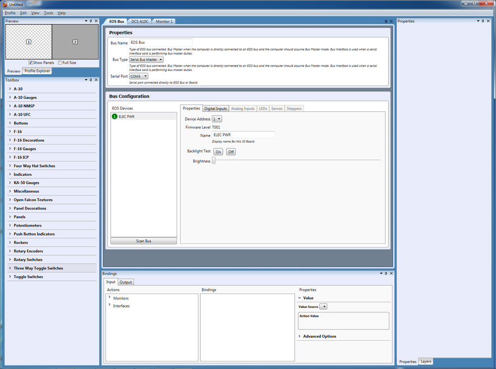This screenshot has width=496, height=369.
Task: Open the View menu
Action: tap(35, 13)
